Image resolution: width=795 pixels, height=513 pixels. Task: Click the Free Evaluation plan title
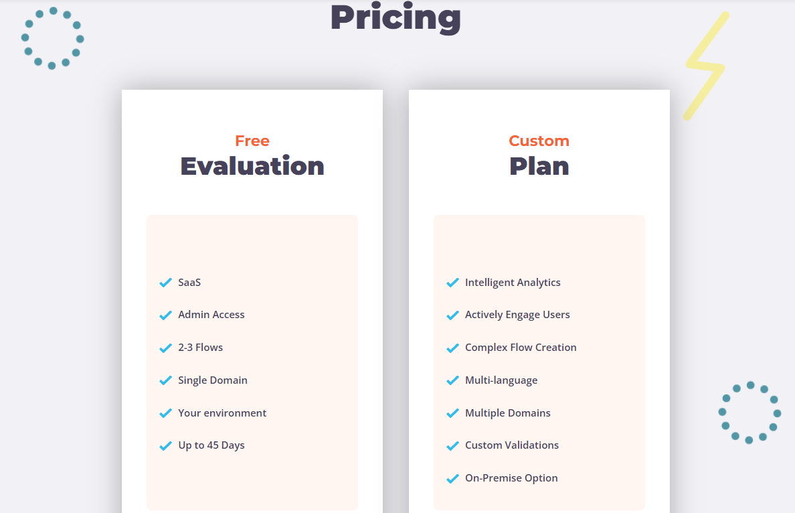coord(252,156)
